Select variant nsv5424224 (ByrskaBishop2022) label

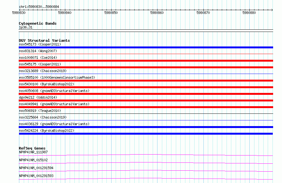tap(47, 131)
